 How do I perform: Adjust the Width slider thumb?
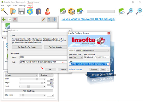point(37,79)
